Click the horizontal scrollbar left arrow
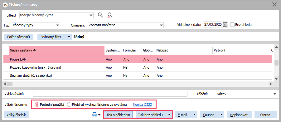 click(x=5, y=84)
